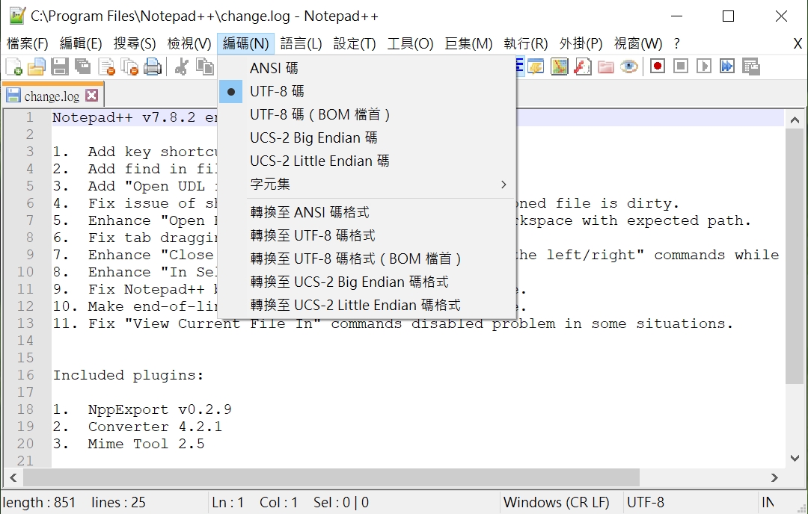
Task: Click the horizontal scrollbar right arrow
Action: 774,477
